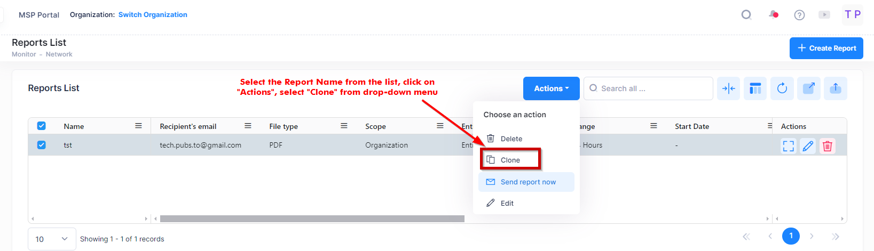Click the column fit-width icon button
The image size is (874, 251).
(x=729, y=88)
